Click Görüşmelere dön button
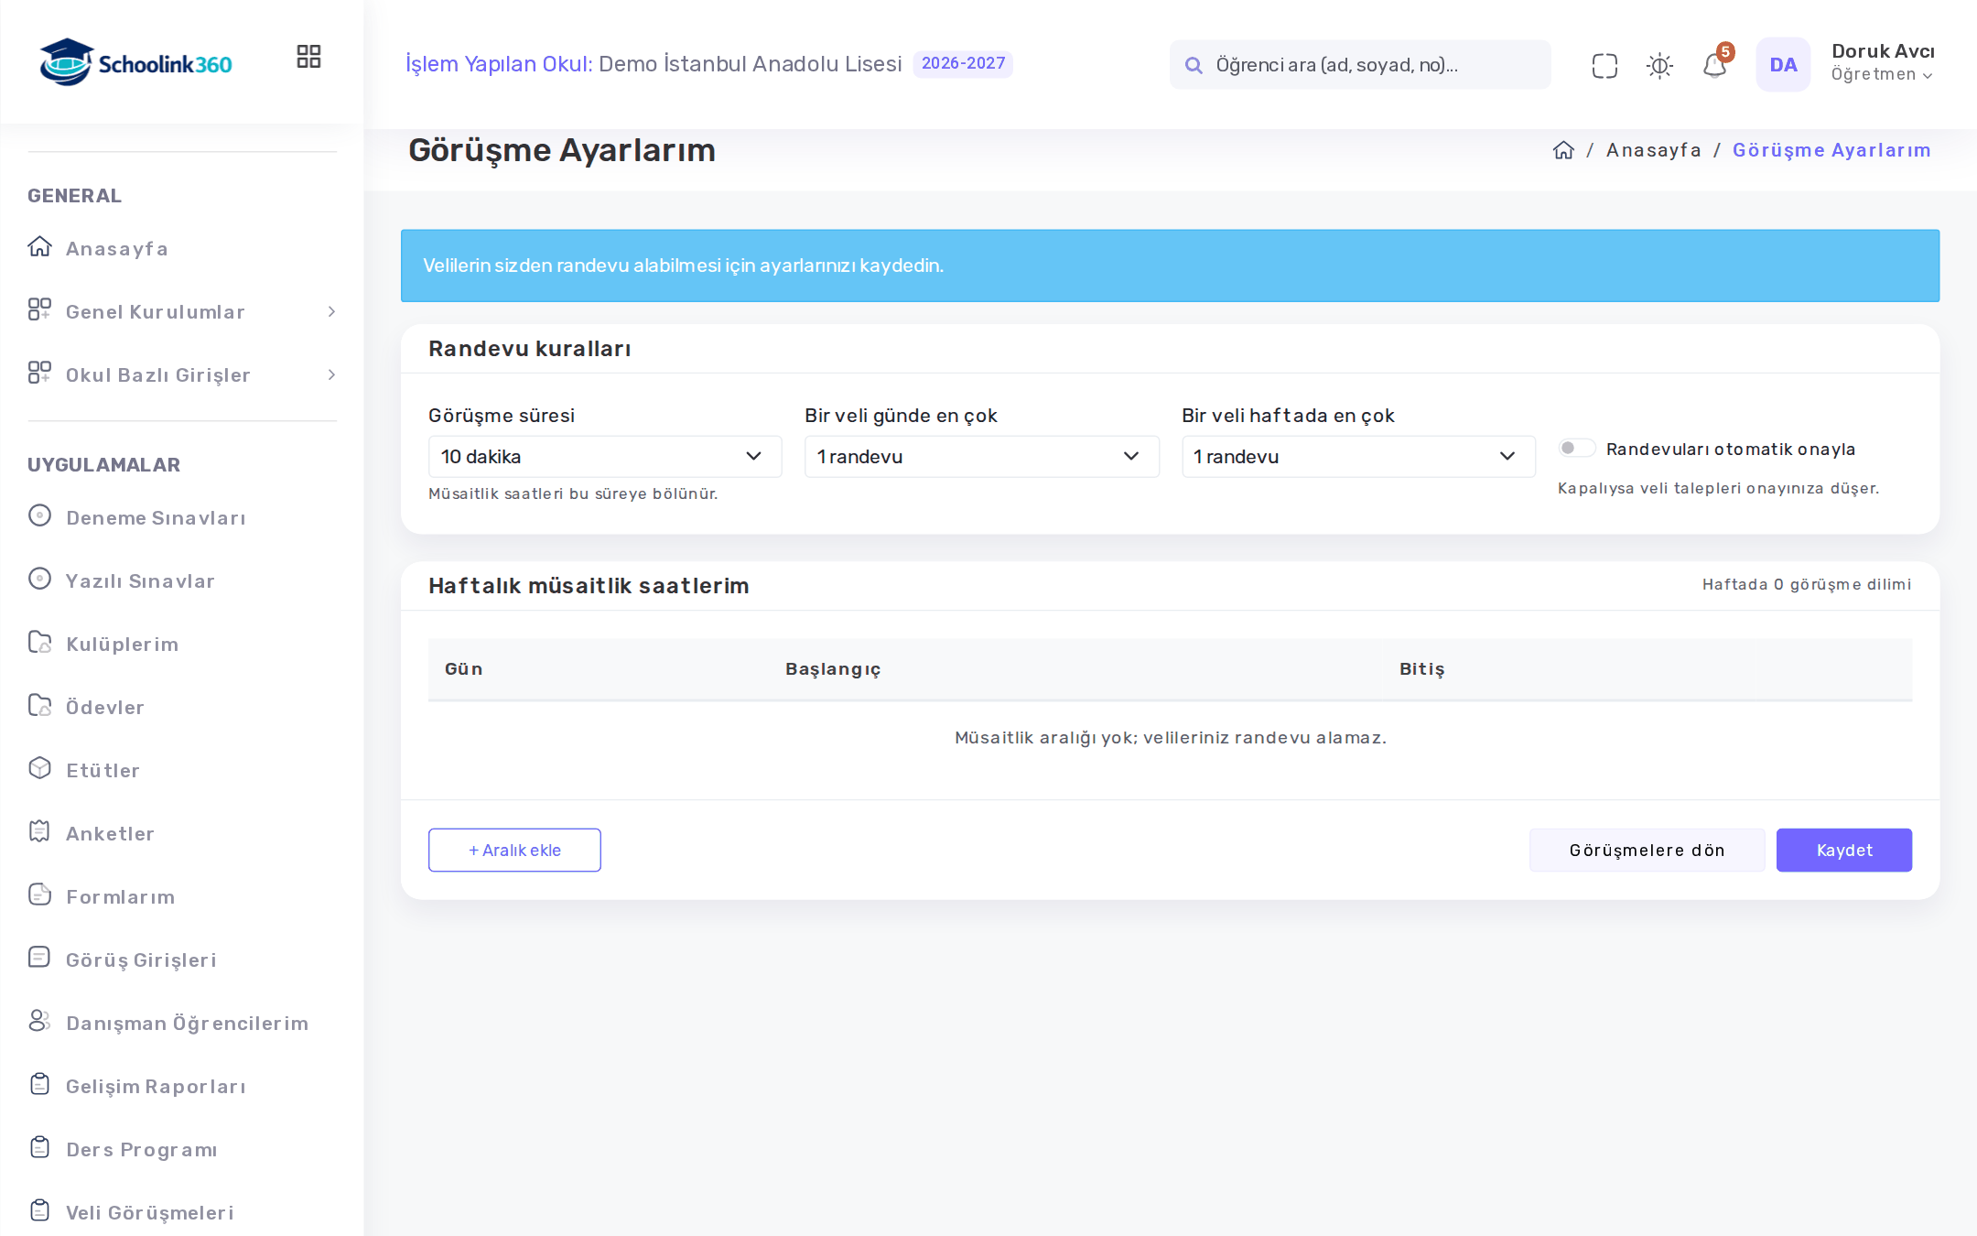Image resolution: width=1977 pixels, height=1236 pixels. [1647, 850]
